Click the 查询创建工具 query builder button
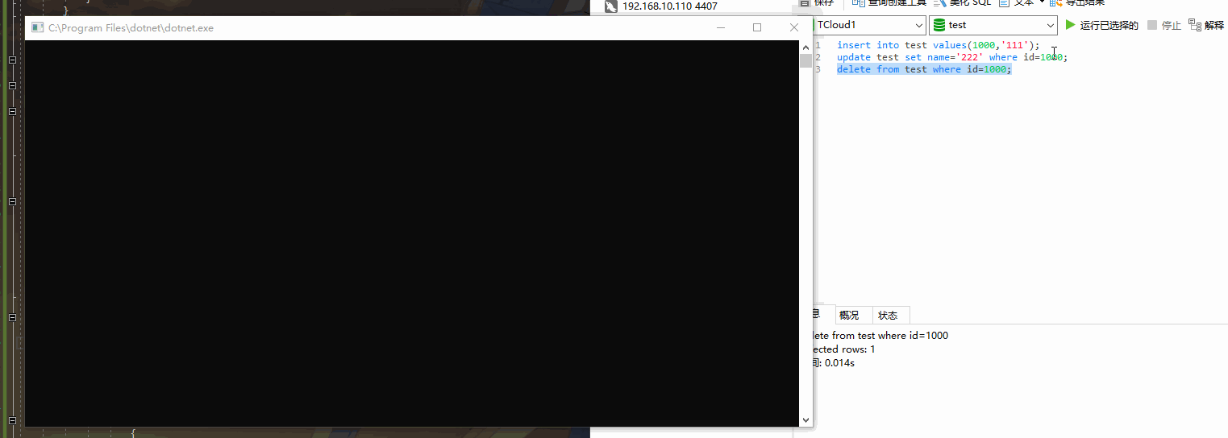This screenshot has width=1228, height=438. pos(889,2)
